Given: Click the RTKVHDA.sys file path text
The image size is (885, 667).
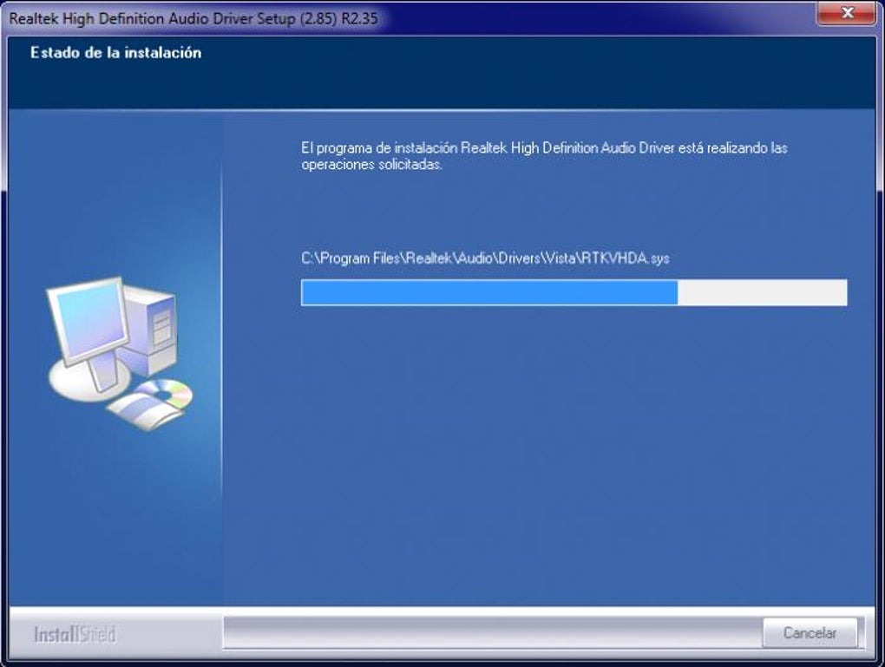Looking at the screenshot, I should [x=485, y=258].
